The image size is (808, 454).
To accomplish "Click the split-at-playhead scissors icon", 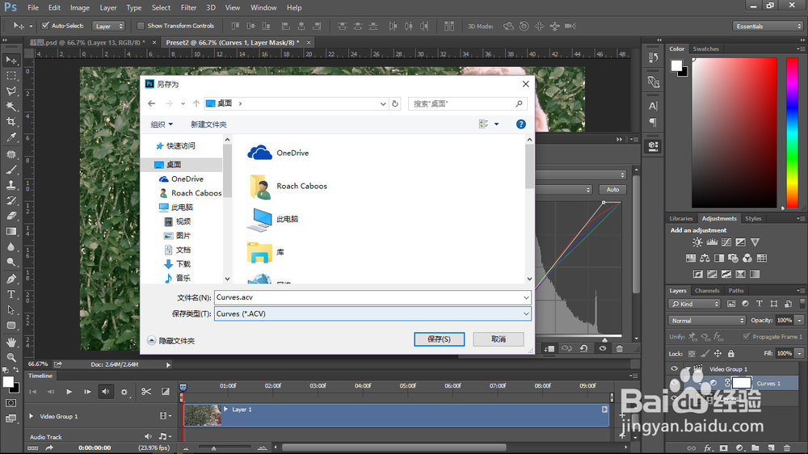I will [x=146, y=392].
